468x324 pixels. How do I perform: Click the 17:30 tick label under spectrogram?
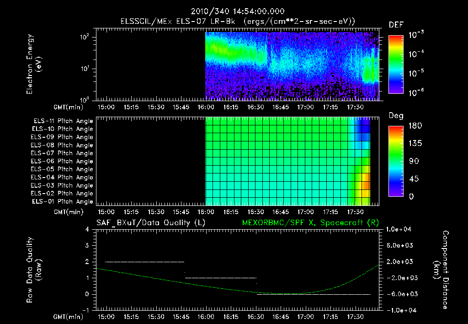355,107
